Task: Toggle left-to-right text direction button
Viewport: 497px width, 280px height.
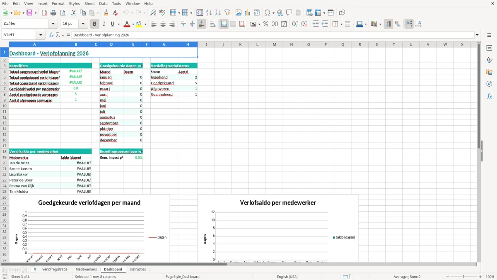Action: (x=388, y=24)
